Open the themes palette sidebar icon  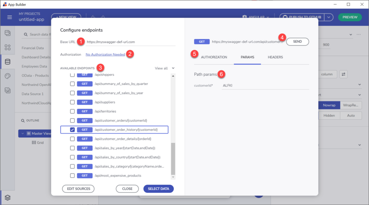coord(8,76)
